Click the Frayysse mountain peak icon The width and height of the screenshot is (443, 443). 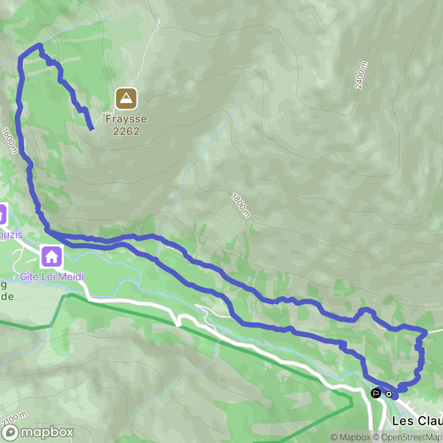tap(126, 99)
